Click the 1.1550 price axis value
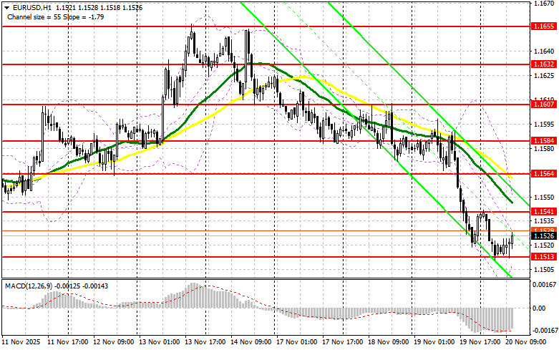The image size is (559, 350). click(543, 197)
